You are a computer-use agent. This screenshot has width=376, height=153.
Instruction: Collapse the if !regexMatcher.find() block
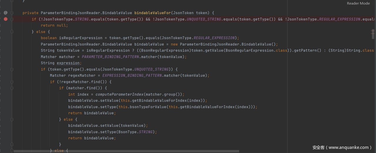click(12, 82)
